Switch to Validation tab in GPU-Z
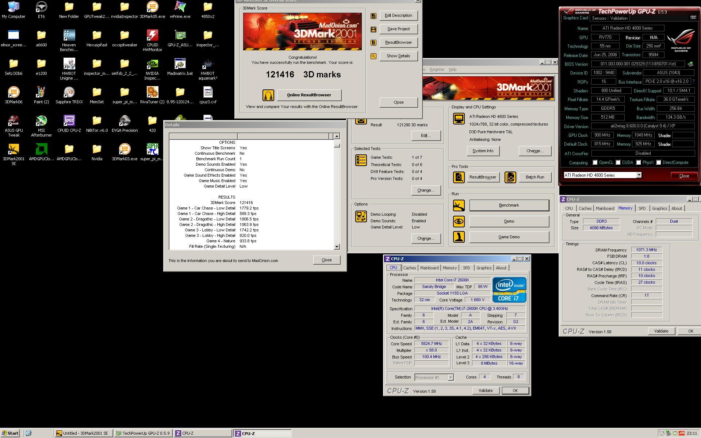Image resolution: width=701 pixels, height=438 pixels. [619, 18]
